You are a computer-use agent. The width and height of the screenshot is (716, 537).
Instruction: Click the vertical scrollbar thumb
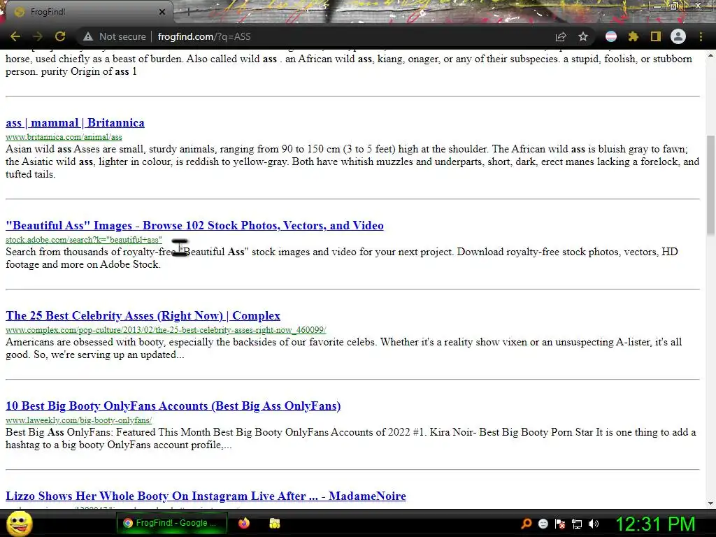point(710,184)
